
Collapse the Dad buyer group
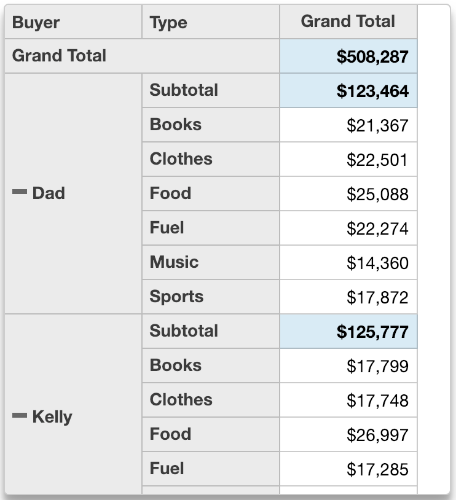pos(20,193)
